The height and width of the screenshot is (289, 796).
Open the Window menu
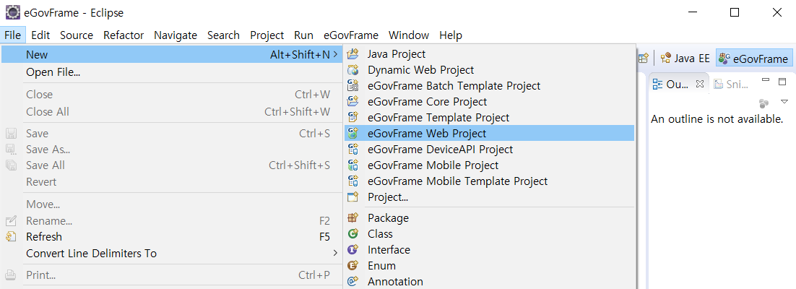coord(409,35)
